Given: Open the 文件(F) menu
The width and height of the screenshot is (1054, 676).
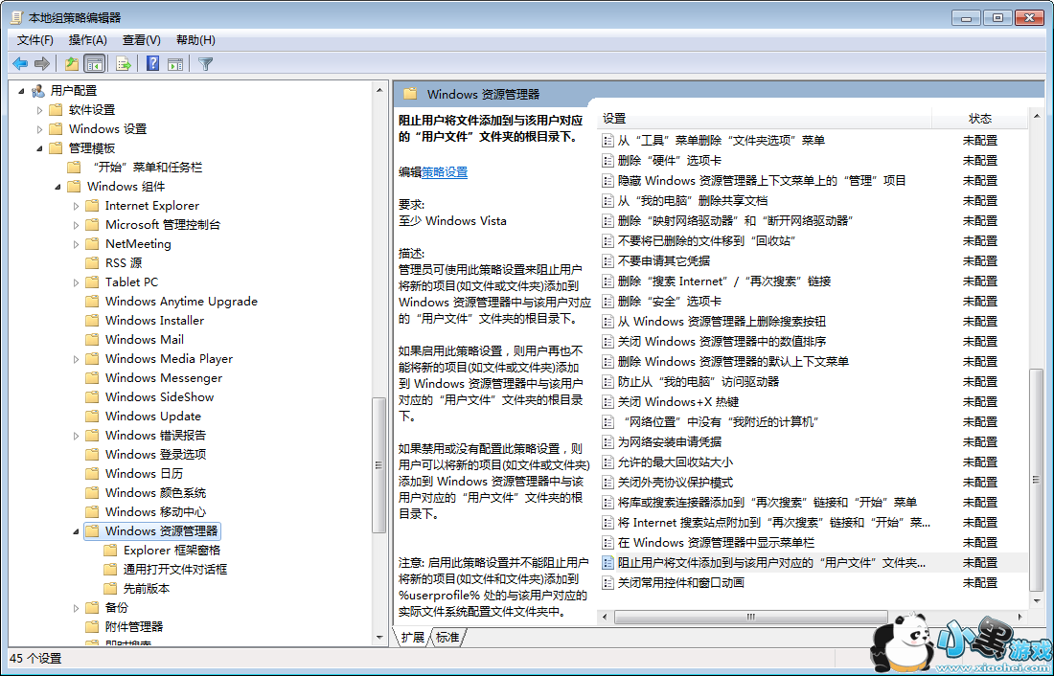Looking at the screenshot, I should pyautogui.click(x=35, y=40).
